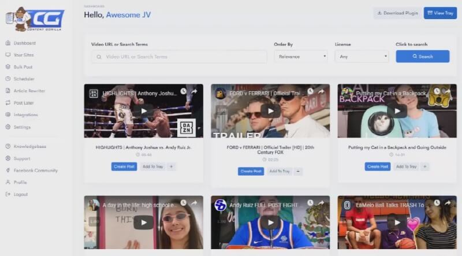Create Post for Anthony Joshua highlights video
Screen dimensions: 462x256
(x=124, y=166)
